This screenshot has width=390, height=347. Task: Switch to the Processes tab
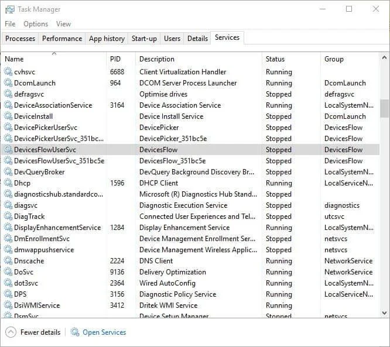click(x=20, y=39)
